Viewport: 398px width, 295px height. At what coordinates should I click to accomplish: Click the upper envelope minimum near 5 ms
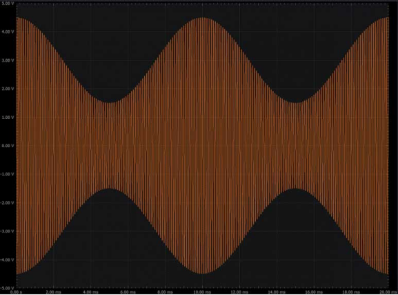(110, 102)
